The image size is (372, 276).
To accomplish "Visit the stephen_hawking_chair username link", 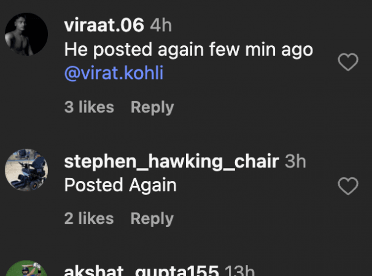I will [171, 161].
